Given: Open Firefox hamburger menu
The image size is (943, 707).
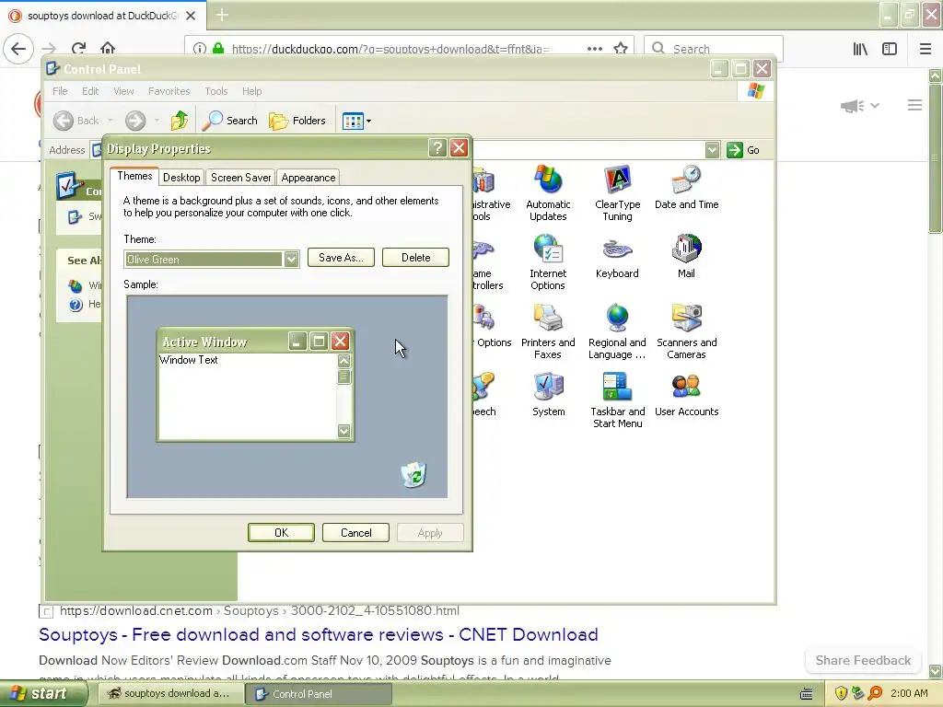Looking at the screenshot, I should 926,49.
